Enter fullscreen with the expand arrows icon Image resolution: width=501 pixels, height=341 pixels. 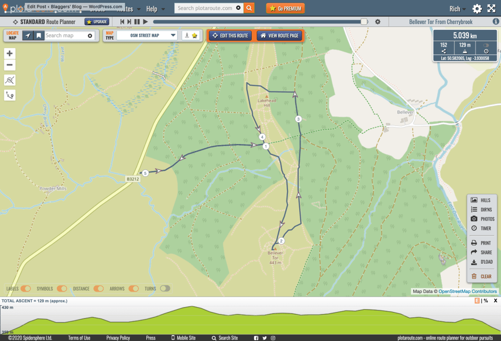click(x=492, y=9)
